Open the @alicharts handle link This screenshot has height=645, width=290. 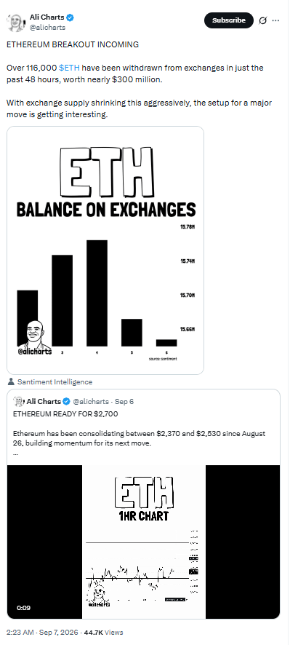[47, 27]
